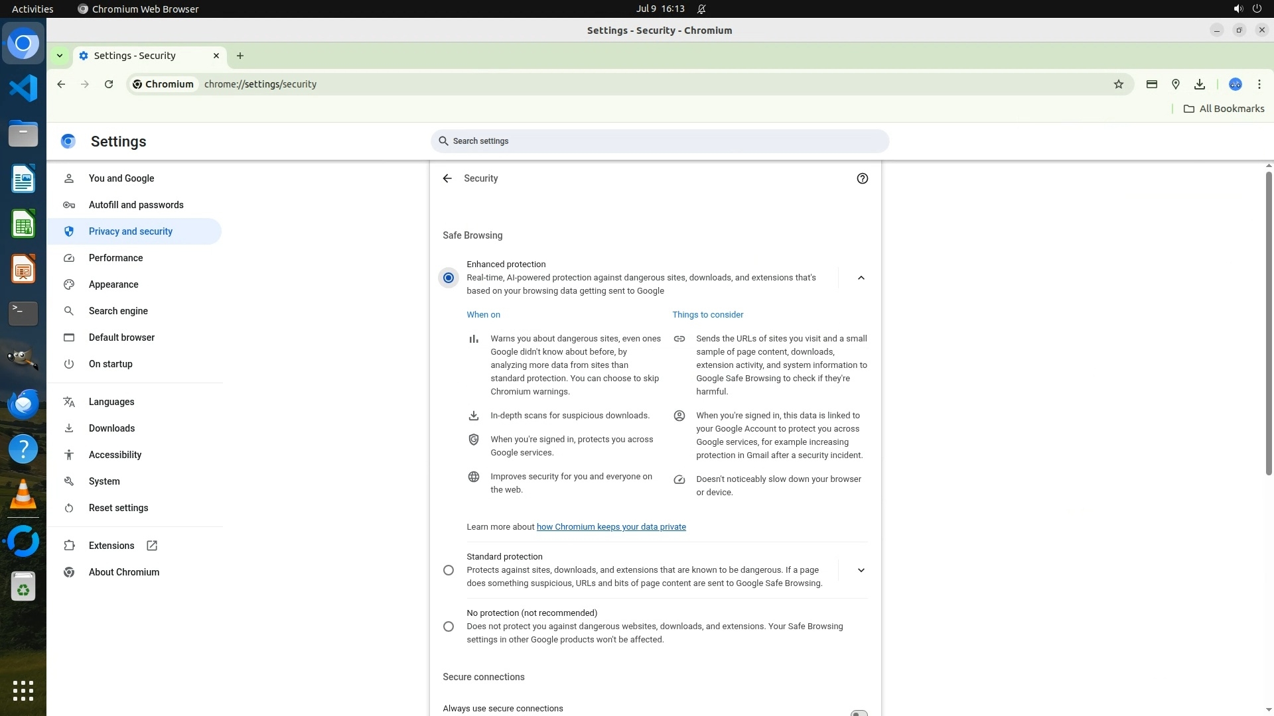Open how Chromium keeps your data private link
Viewport: 1274px width, 716px height.
610,527
